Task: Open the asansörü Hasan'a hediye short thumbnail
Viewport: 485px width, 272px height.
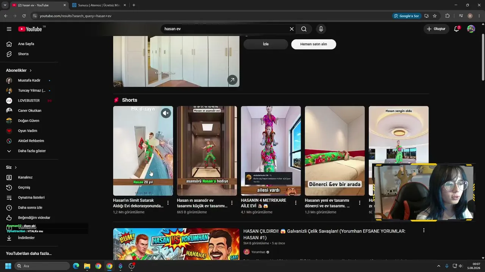Action: coord(207,151)
